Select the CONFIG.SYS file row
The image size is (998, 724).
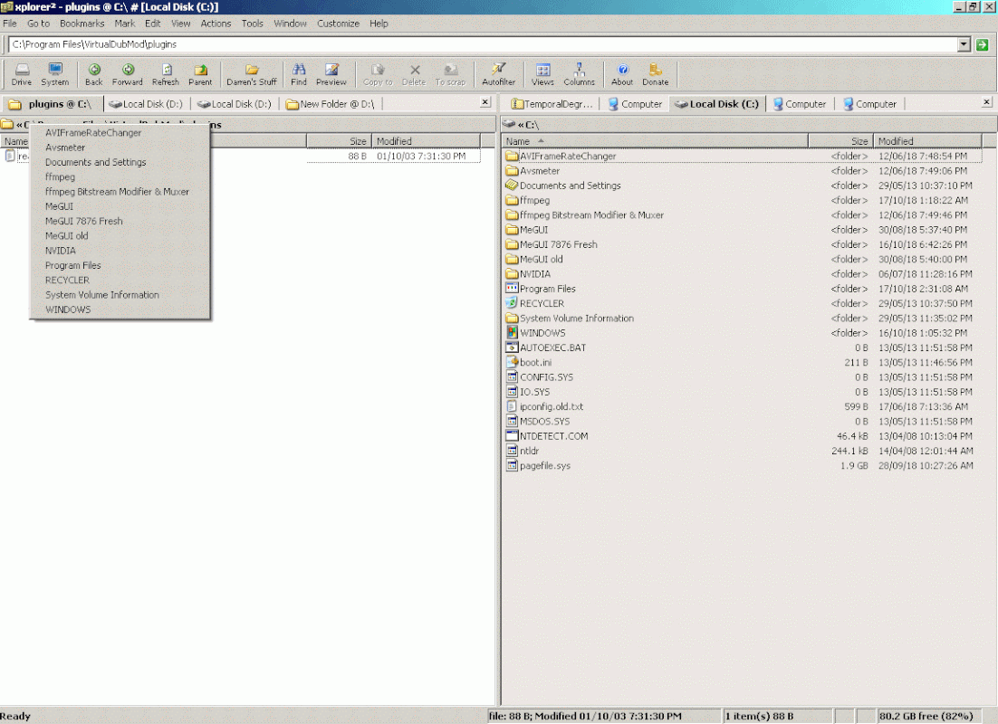coord(742,376)
